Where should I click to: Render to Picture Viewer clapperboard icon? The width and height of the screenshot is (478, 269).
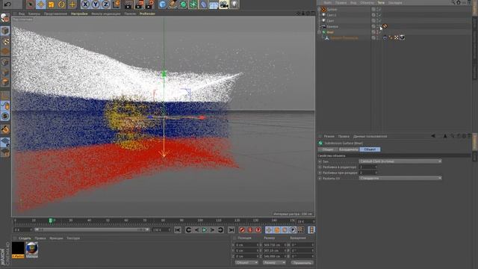(139, 4)
